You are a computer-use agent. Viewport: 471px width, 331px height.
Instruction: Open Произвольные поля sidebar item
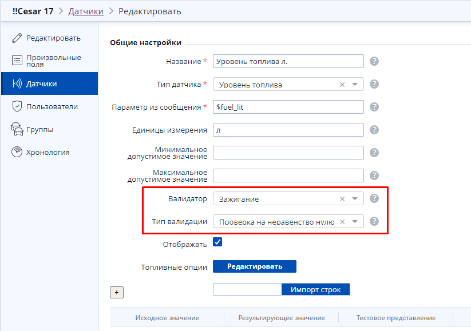53,61
